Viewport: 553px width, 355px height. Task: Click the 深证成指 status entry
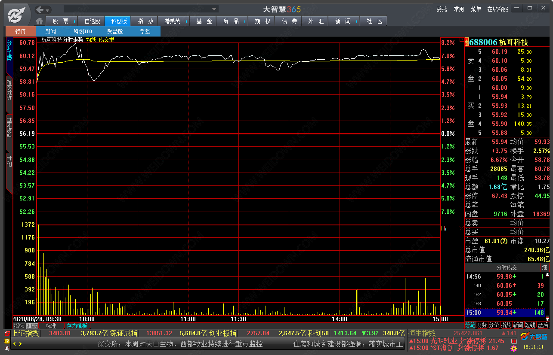tap(124, 333)
